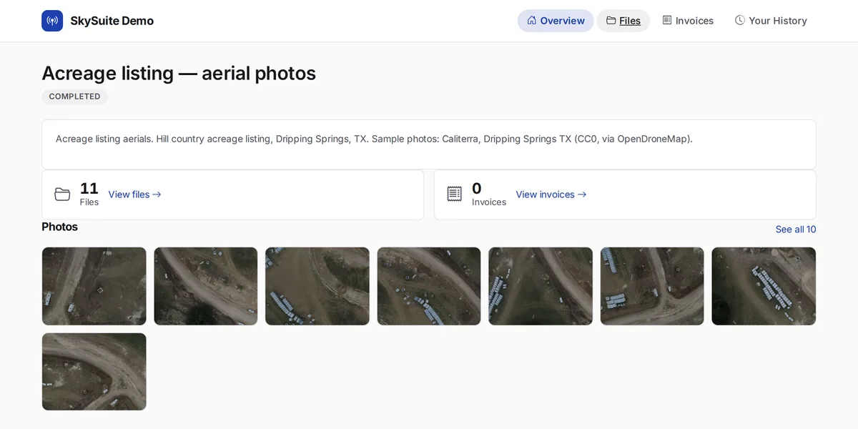Open fourth photo thumbnail in top row
Viewport: 858px width, 429px height.
[x=429, y=286]
